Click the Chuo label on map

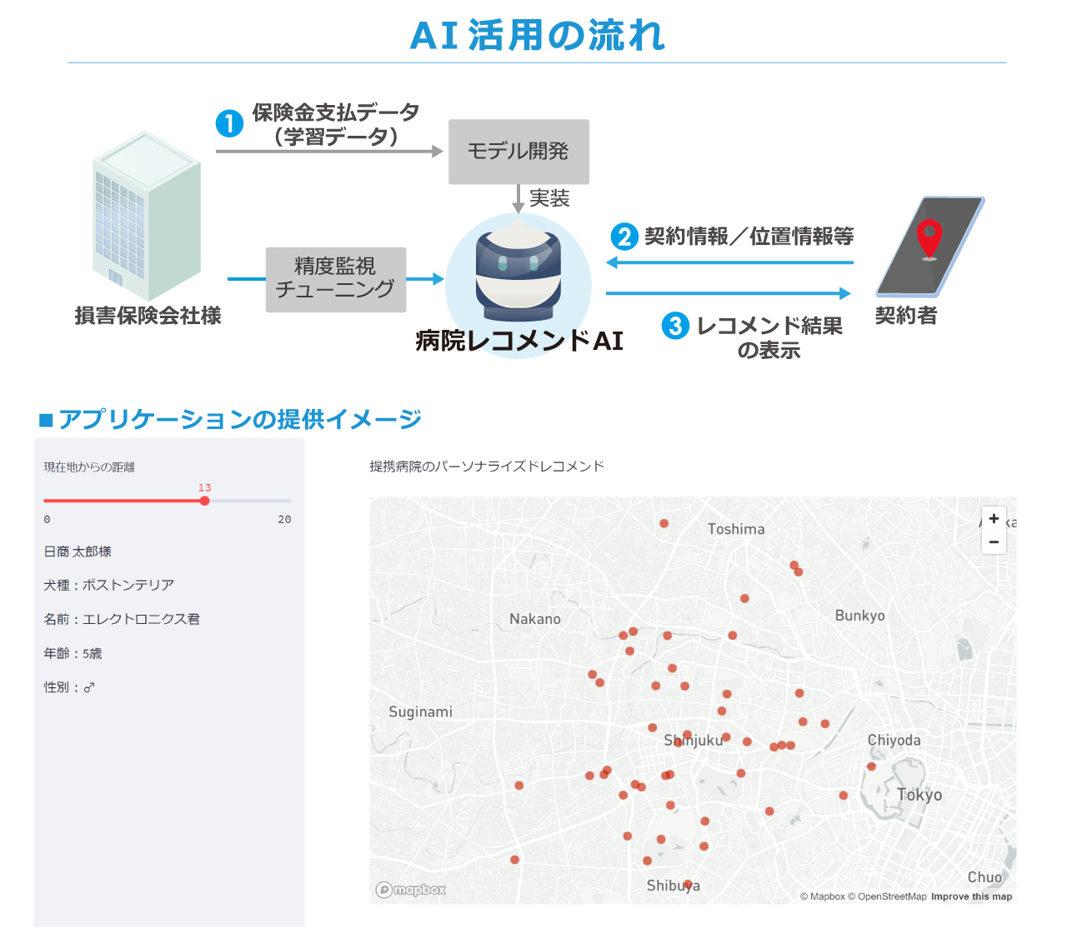click(x=984, y=877)
